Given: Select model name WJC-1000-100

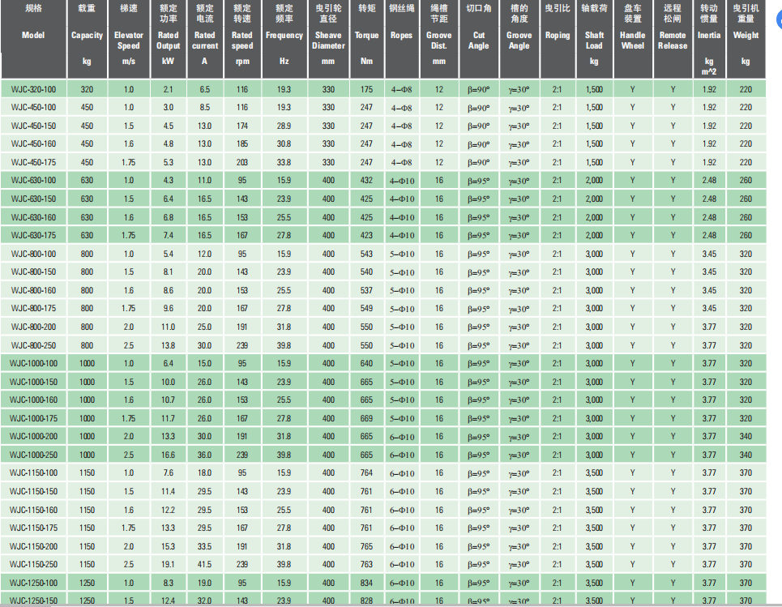Looking at the screenshot, I should coord(33,363).
